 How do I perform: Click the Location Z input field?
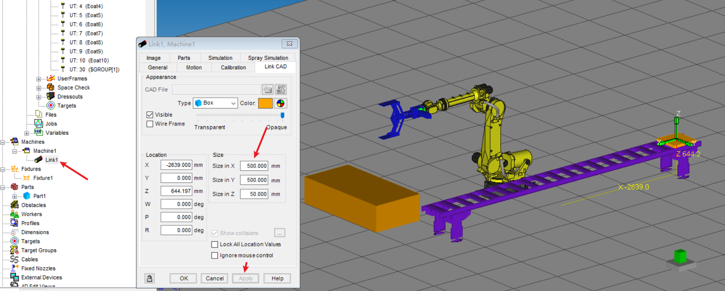[177, 191]
